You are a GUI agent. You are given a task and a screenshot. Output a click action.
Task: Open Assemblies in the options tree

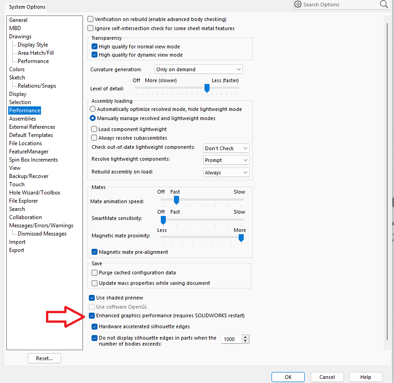point(22,119)
